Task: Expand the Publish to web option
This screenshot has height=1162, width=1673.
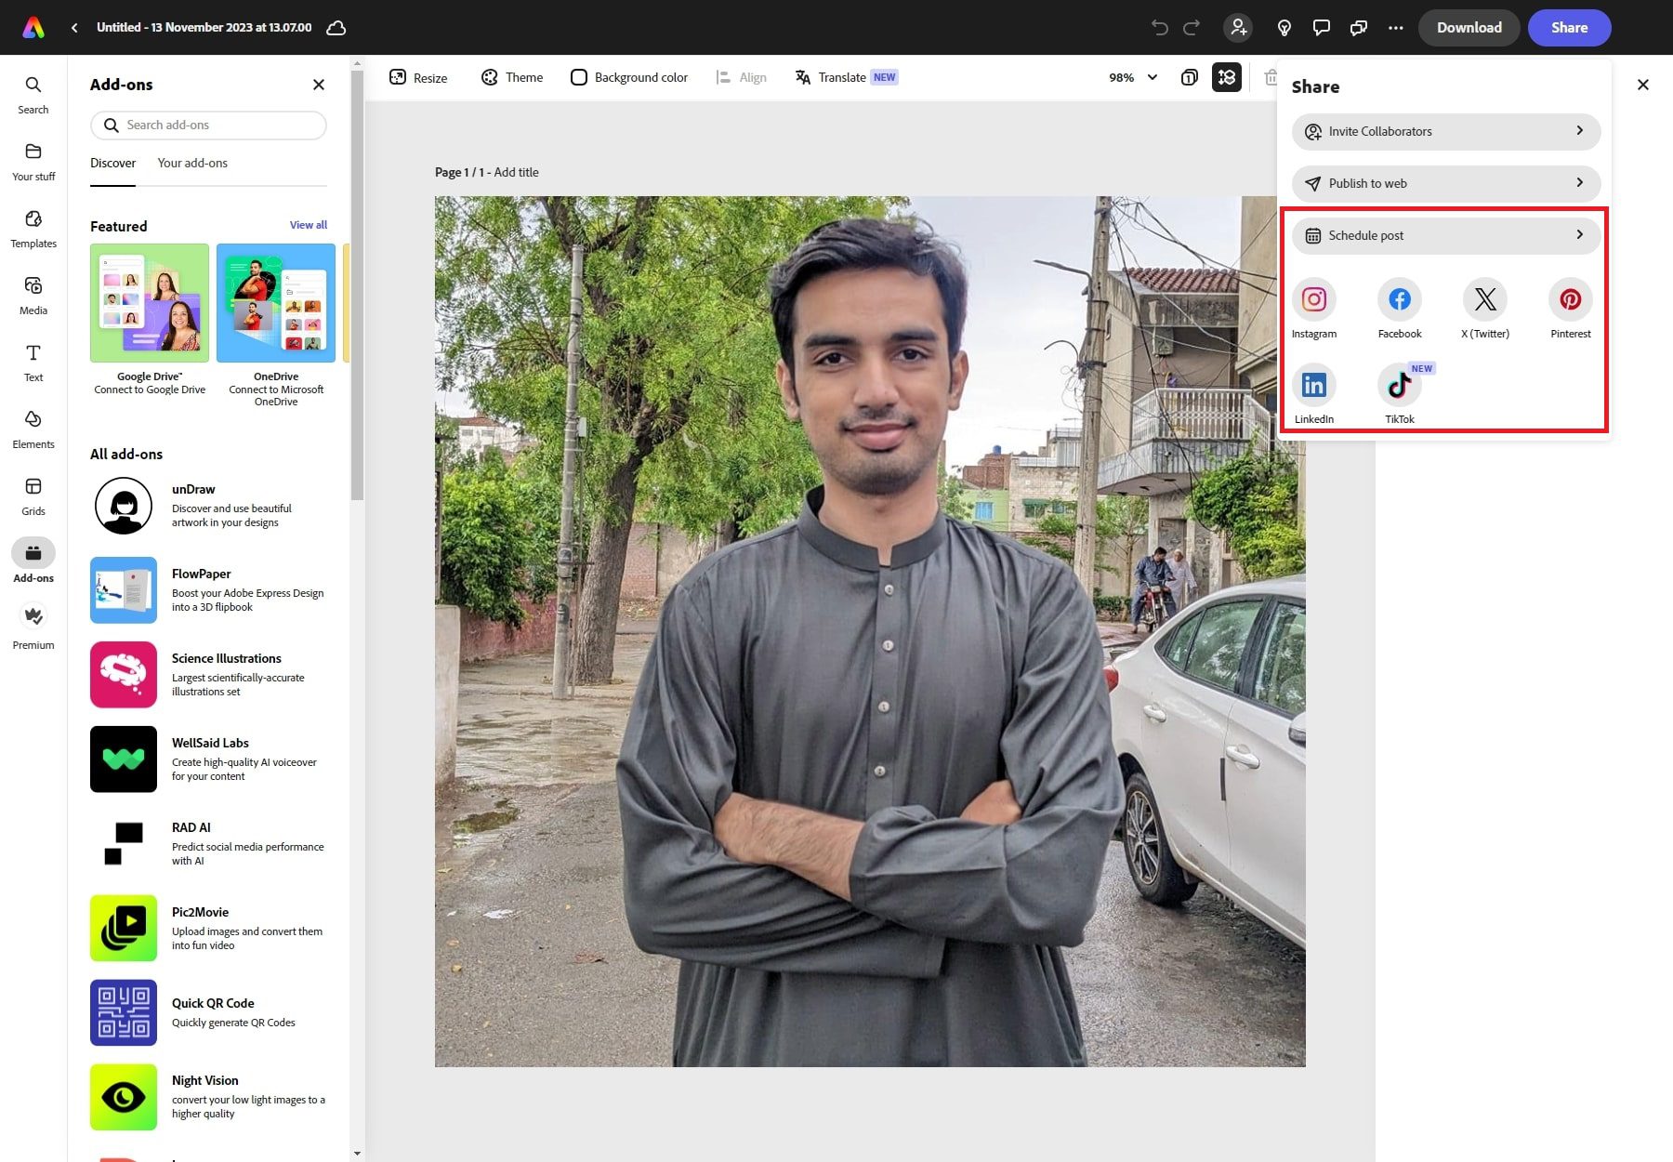Action: [x=1444, y=183]
